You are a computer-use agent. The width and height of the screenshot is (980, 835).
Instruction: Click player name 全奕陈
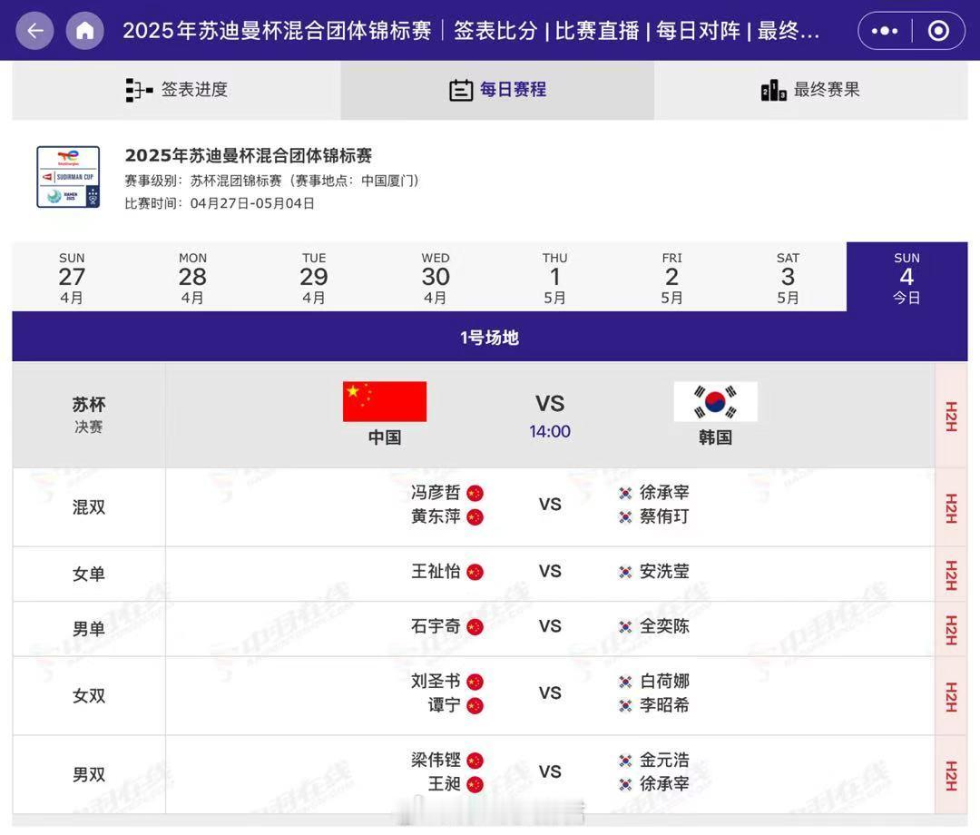click(x=664, y=626)
